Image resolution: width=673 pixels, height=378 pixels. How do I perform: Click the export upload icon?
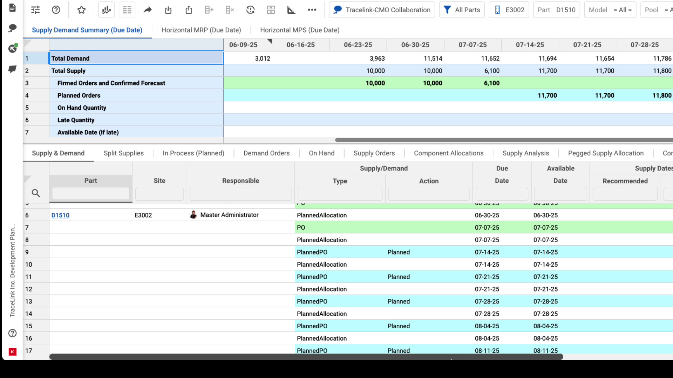tap(189, 10)
